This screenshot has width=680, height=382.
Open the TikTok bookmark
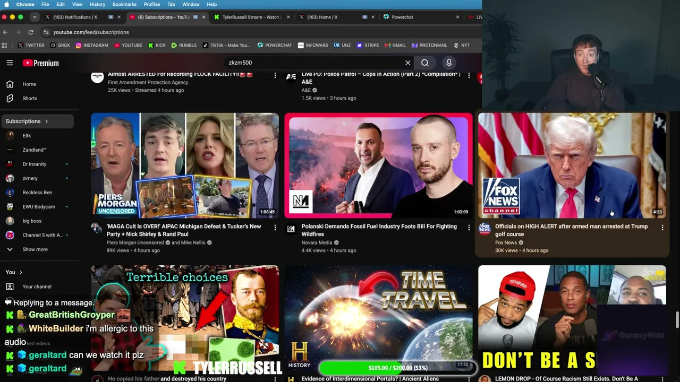click(226, 46)
